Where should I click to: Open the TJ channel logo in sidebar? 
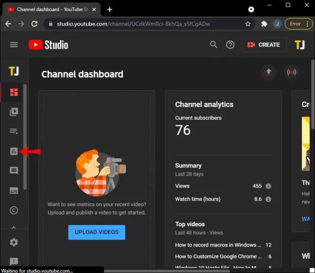pyautogui.click(x=14, y=71)
